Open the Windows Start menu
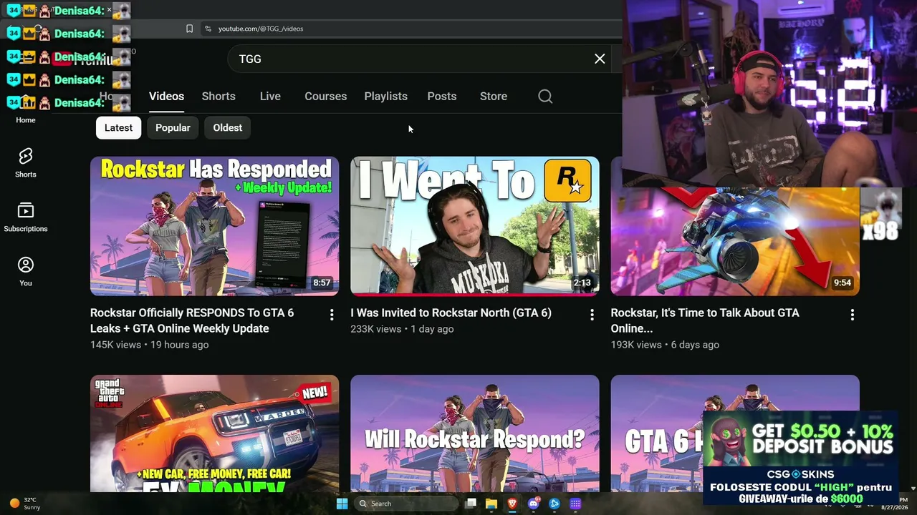This screenshot has width=917, height=515. pyautogui.click(x=342, y=504)
